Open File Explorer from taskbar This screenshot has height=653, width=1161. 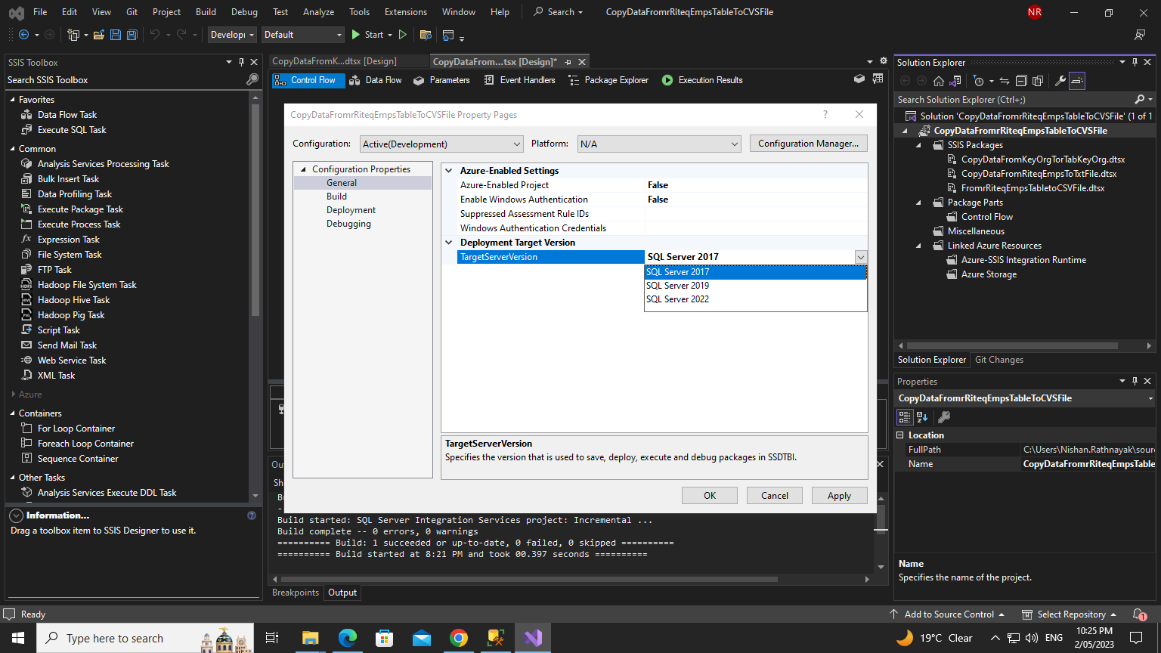(310, 638)
